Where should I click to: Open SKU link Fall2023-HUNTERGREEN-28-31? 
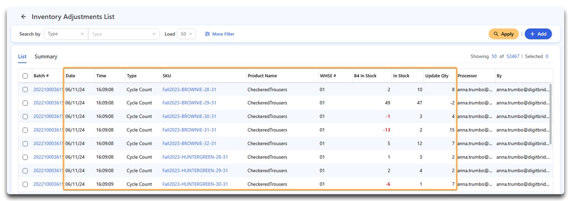click(195, 157)
